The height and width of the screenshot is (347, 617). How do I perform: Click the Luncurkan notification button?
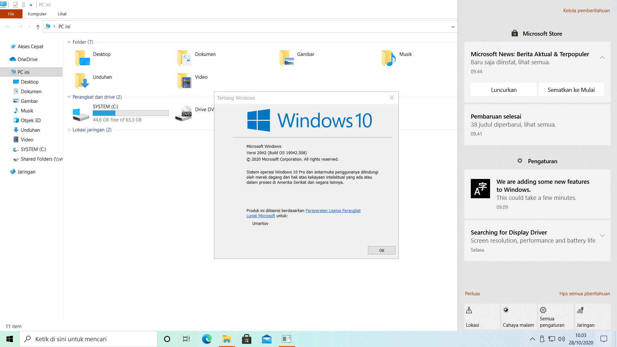[x=504, y=90]
